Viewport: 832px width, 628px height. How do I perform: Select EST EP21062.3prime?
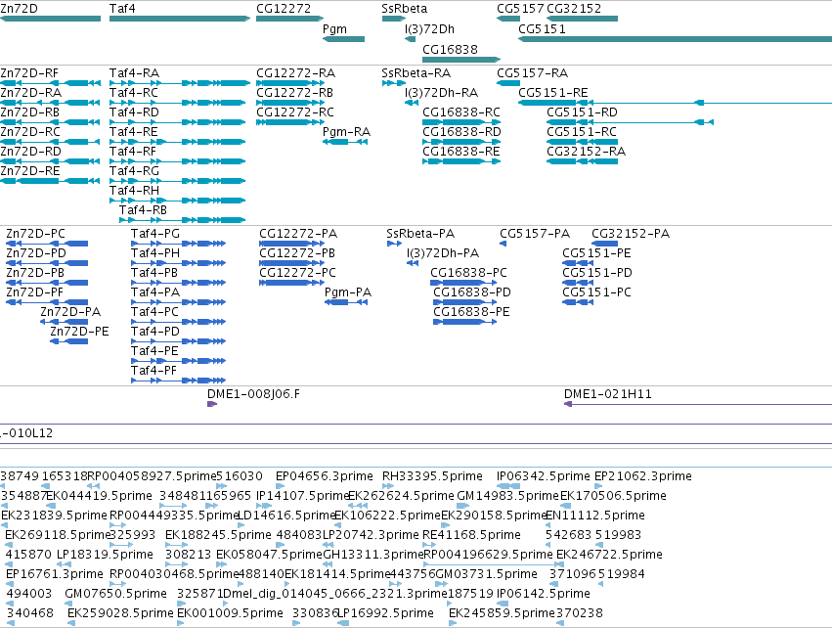pyautogui.click(x=643, y=476)
